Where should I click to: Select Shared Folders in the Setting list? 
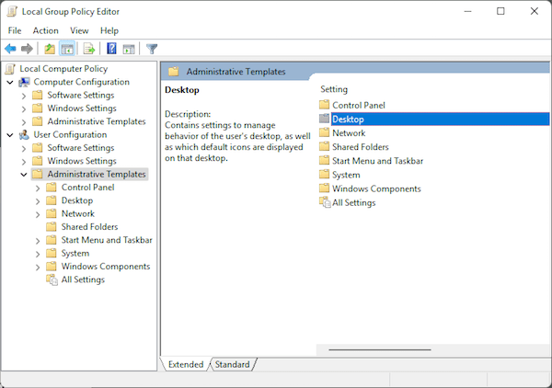(x=360, y=147)
